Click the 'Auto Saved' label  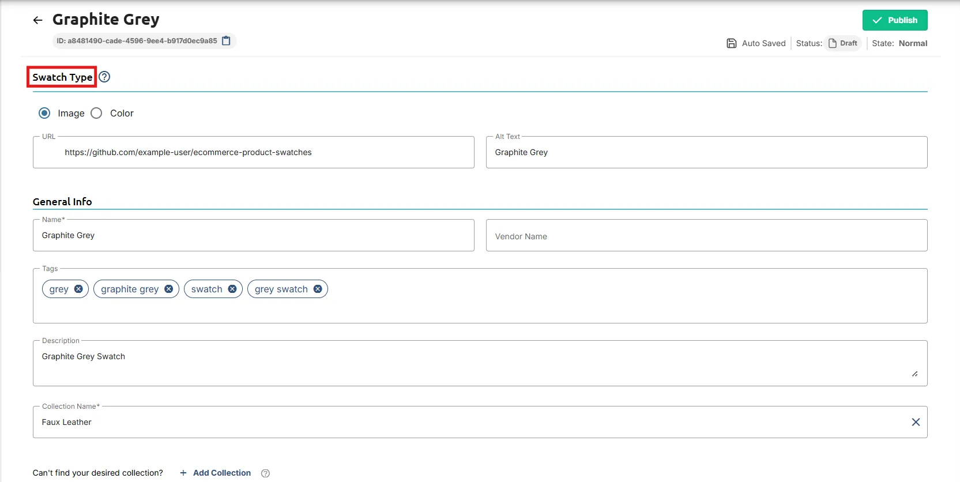(x=764, y=43)
